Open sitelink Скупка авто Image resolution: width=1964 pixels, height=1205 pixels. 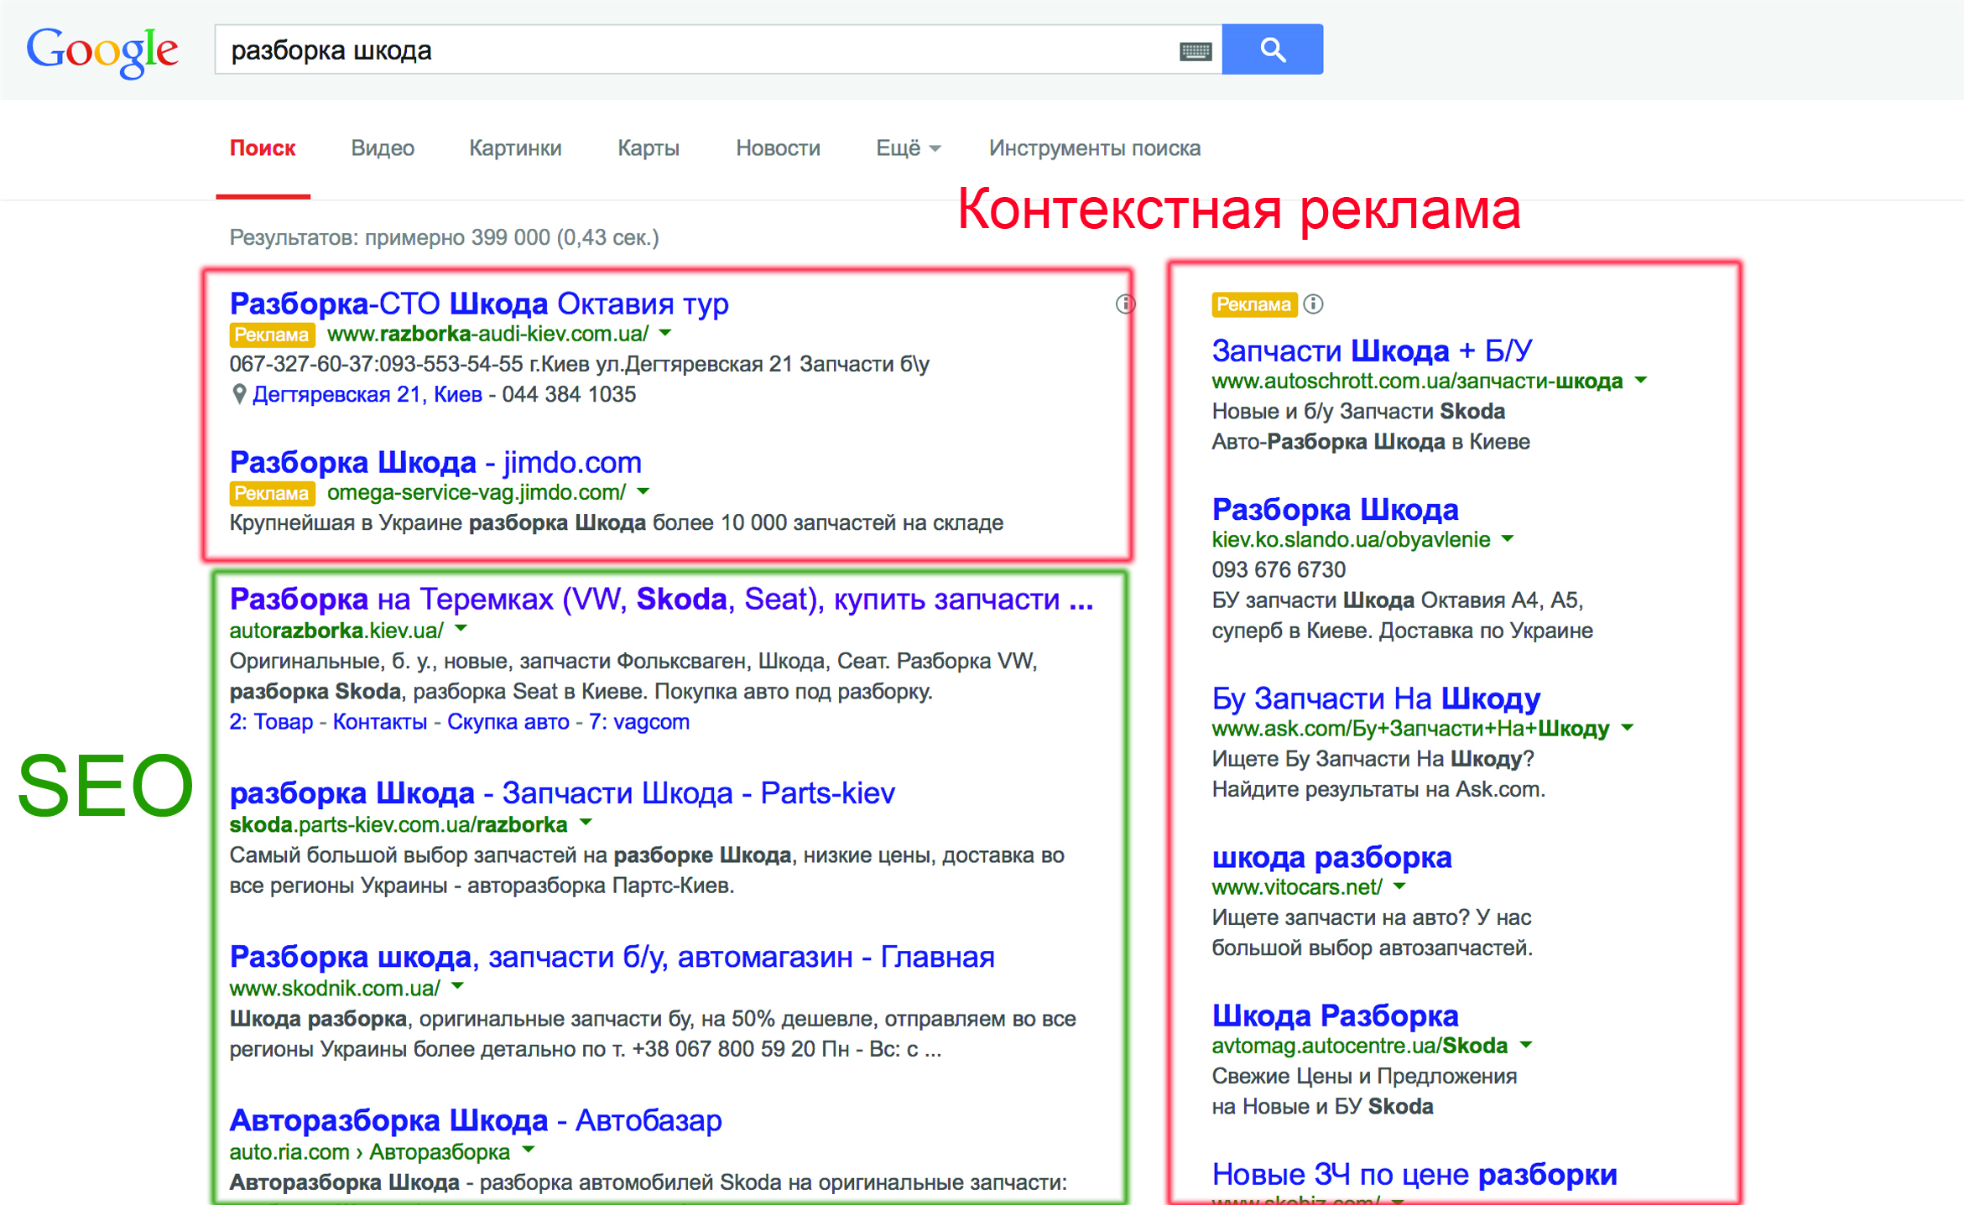pos(508,722)
